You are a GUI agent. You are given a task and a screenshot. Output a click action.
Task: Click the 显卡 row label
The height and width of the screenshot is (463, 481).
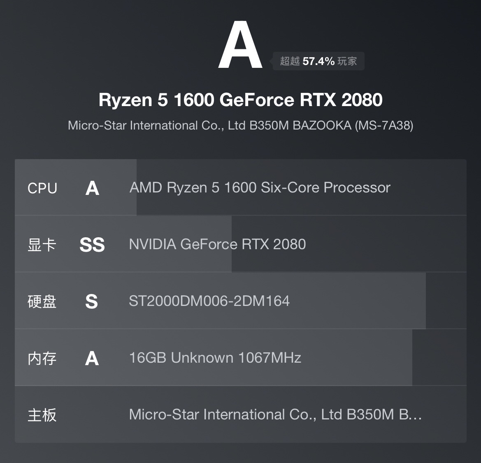tap(42, 245)
